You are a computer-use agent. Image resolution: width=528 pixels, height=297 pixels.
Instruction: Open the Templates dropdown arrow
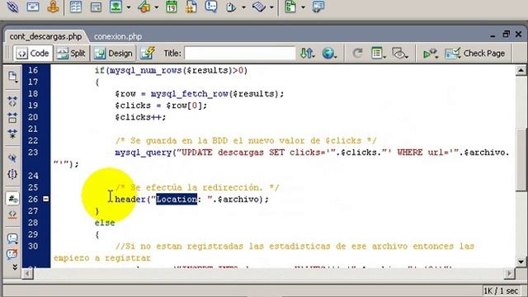click(x=303, y=7)
